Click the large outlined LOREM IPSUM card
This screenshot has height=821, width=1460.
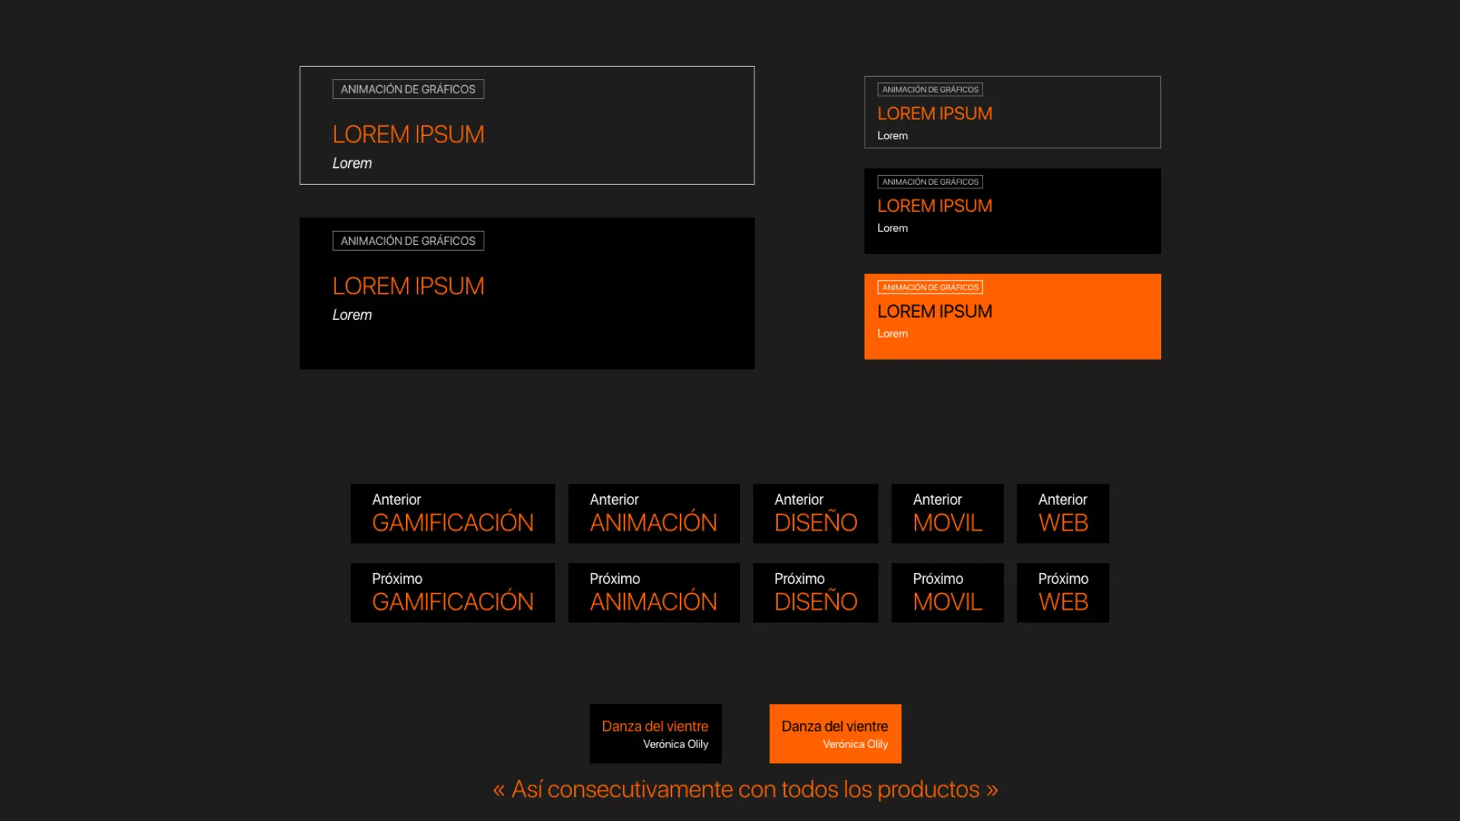click(527, 125)
